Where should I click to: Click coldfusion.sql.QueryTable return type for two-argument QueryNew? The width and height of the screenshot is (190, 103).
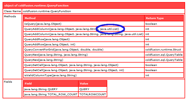[x=164, y=55]
